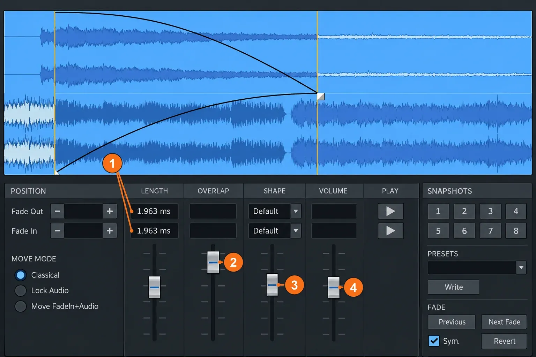Recall snapshot 4
536x357 pixels.
click(516, 211)
